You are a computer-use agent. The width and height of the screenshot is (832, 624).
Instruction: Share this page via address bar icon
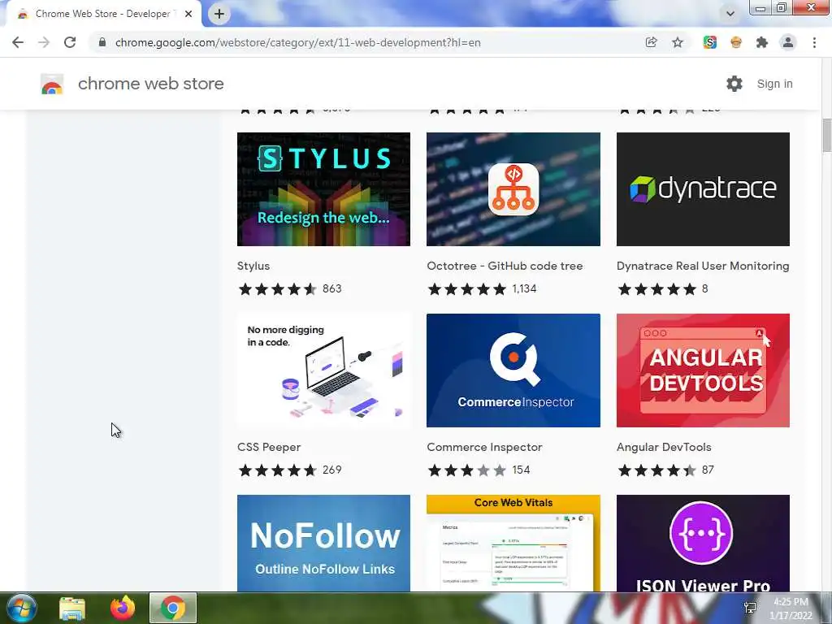[651, 42]
